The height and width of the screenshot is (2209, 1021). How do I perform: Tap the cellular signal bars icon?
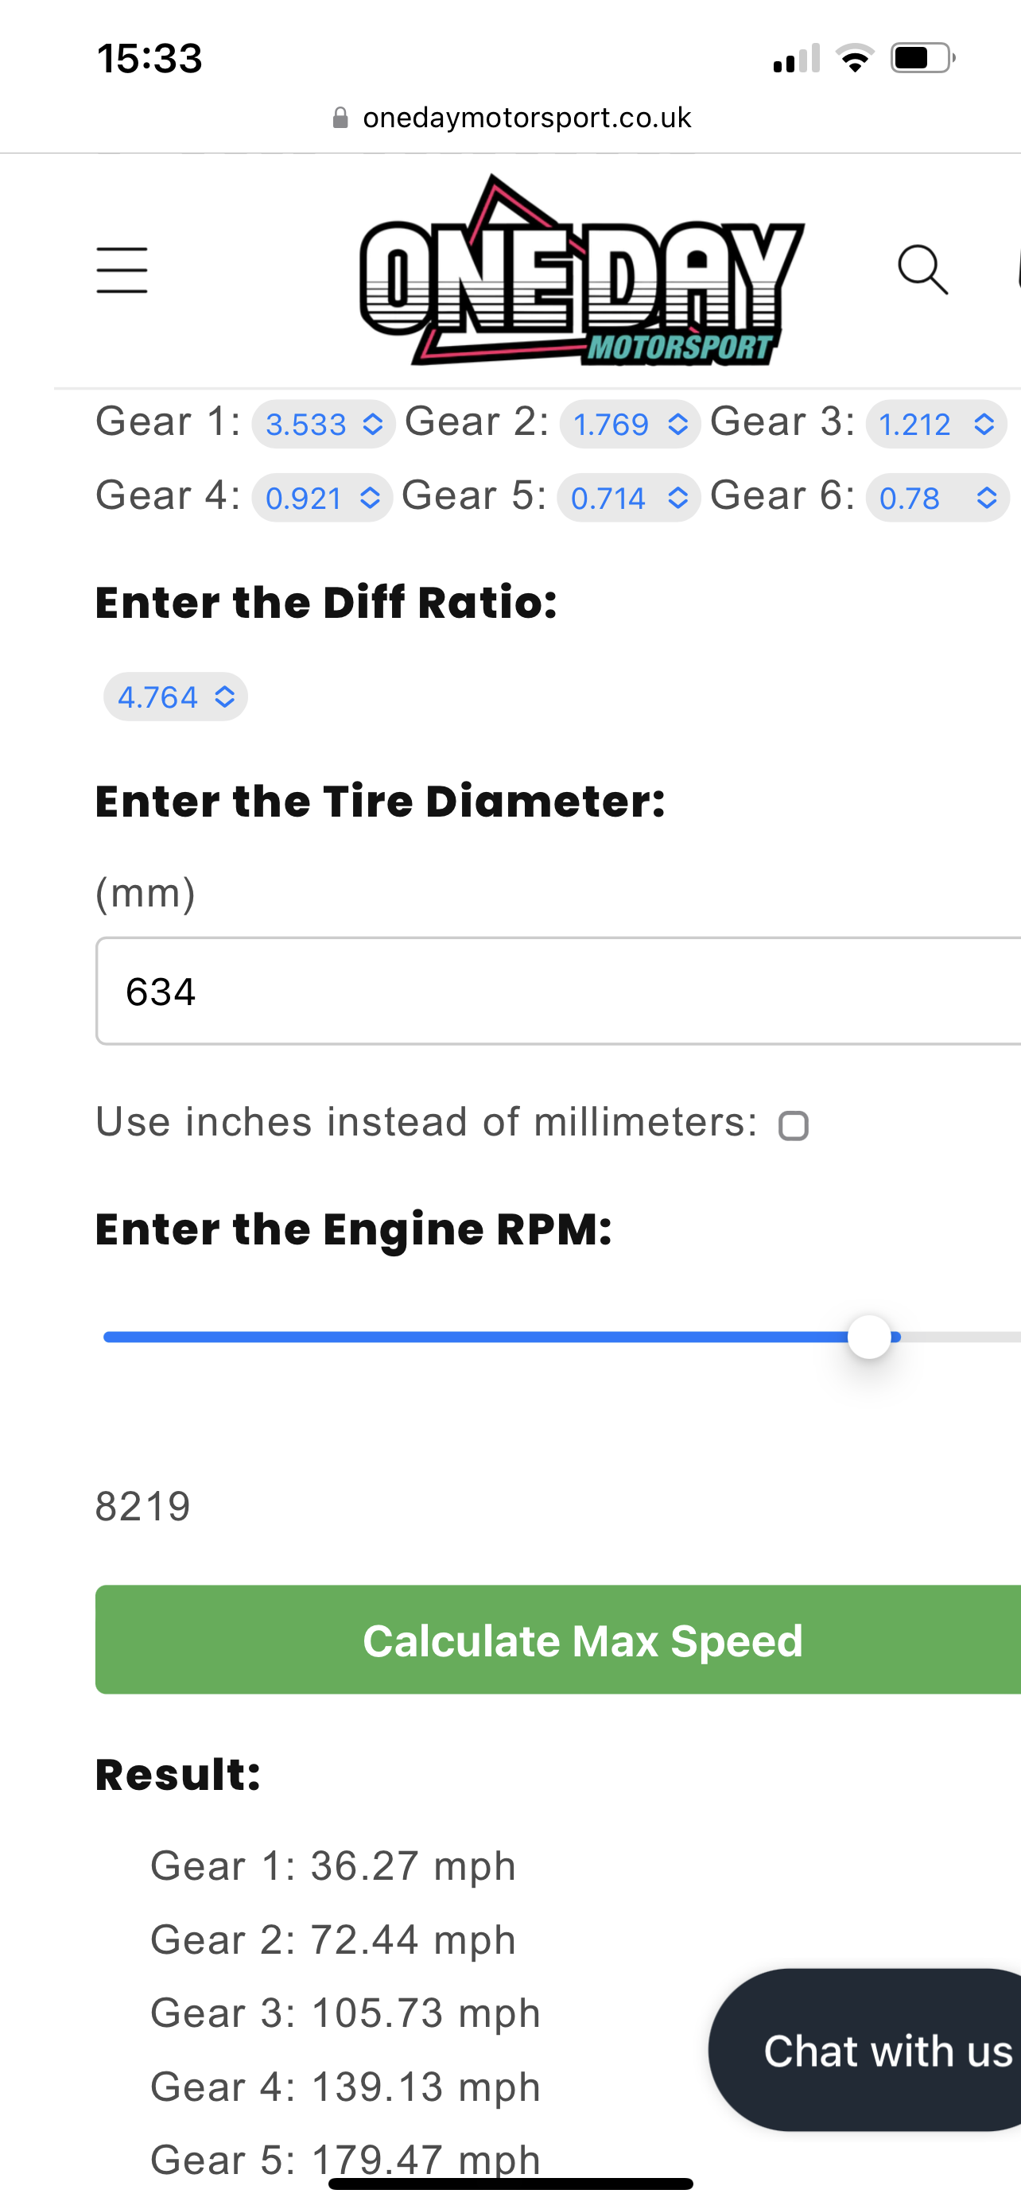[795, 59]
